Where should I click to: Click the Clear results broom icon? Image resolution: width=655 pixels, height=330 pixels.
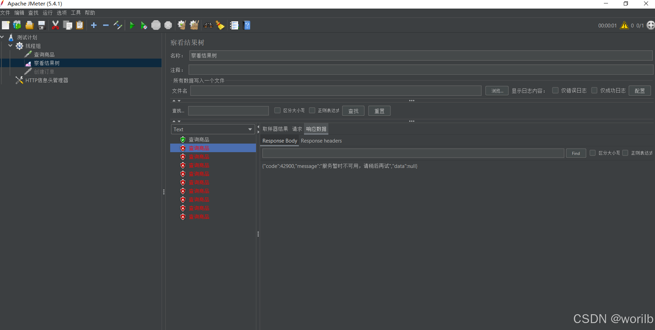click(x=182, y=25)
